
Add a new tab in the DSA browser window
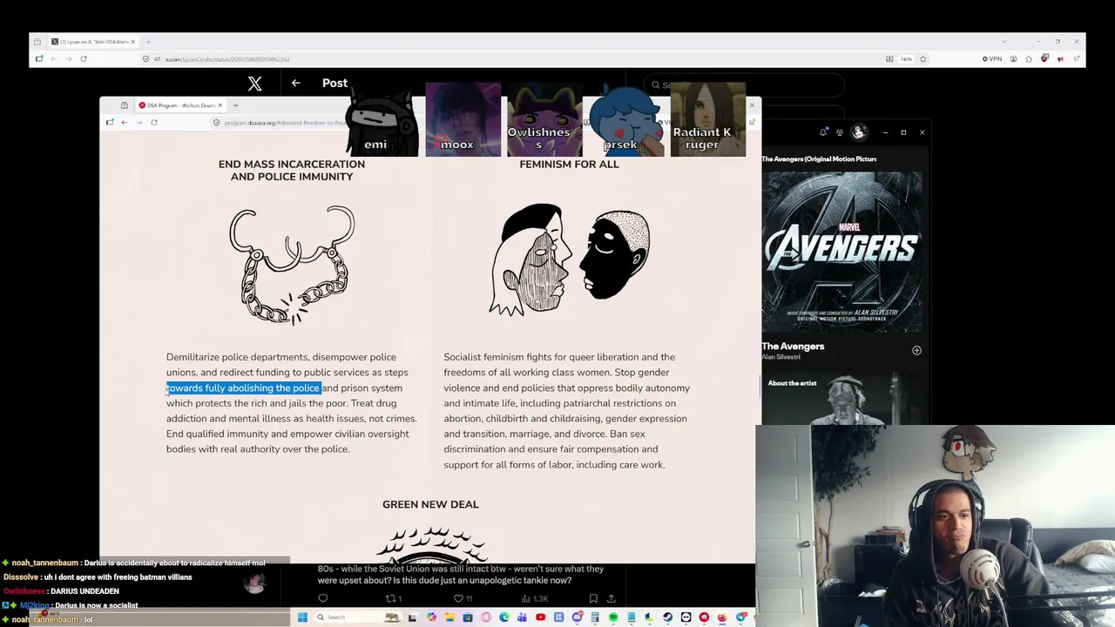coord(235,105)
